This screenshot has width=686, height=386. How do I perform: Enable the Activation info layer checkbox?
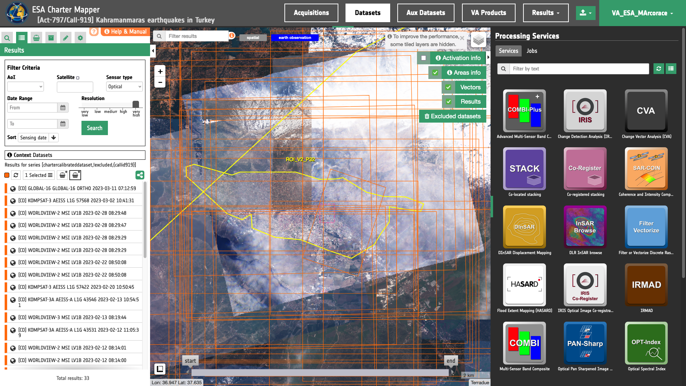[x=424, y=58]
